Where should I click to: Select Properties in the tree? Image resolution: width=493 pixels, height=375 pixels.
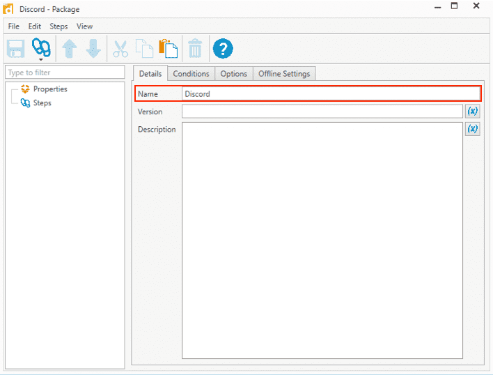(50, 89)
